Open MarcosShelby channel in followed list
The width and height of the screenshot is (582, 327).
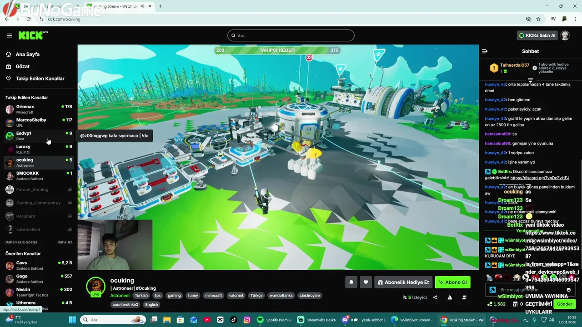click(39, 123)
